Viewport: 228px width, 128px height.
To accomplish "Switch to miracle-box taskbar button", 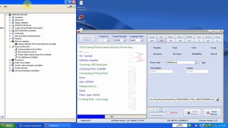I will 57,126.
